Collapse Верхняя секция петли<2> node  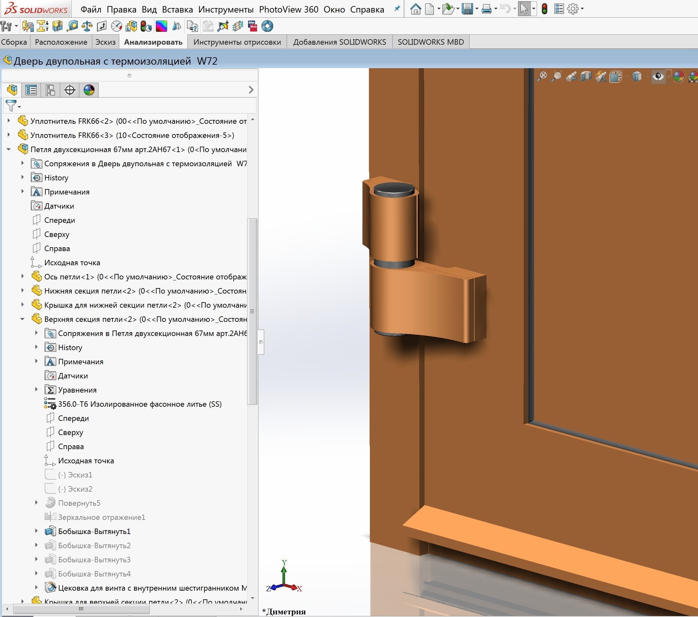(x=22, y=319)
